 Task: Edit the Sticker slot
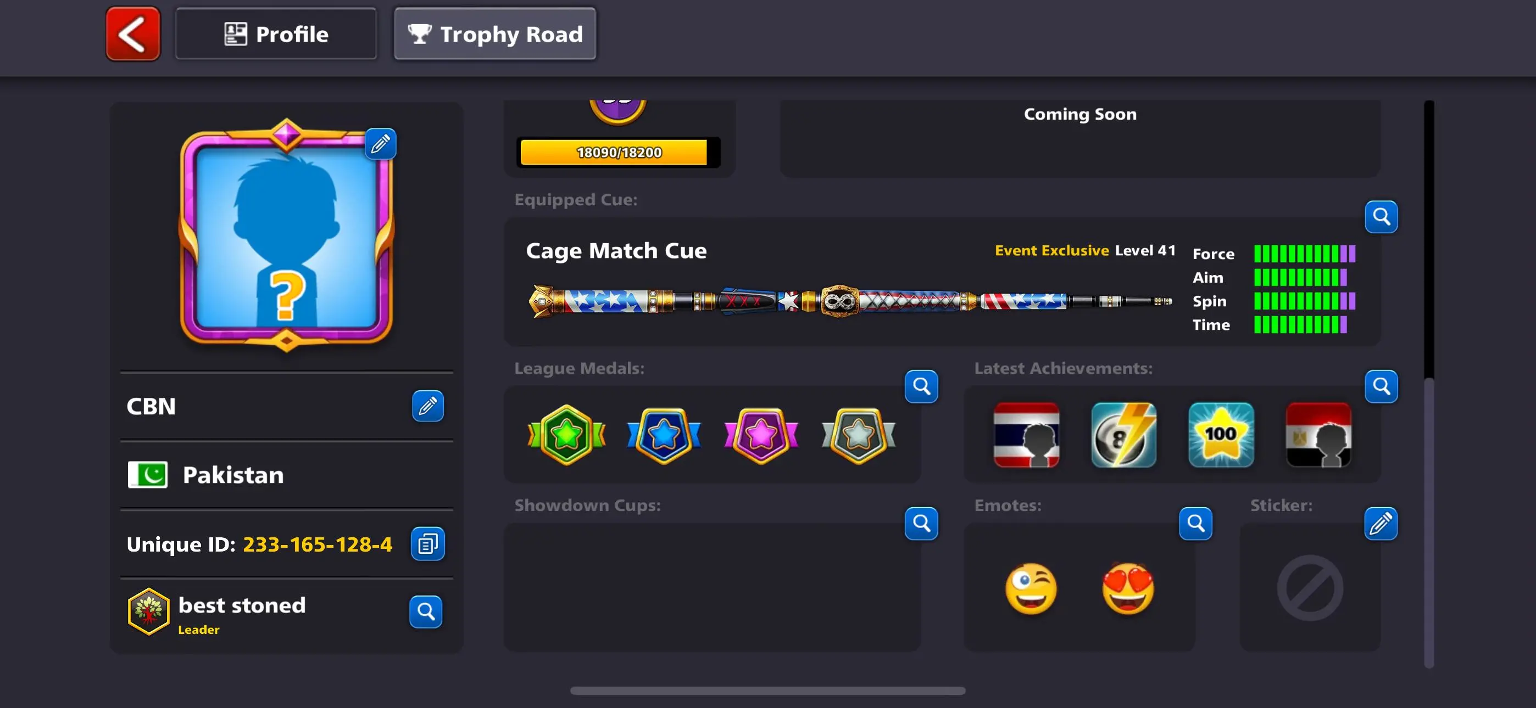(x=1381, y=524)
